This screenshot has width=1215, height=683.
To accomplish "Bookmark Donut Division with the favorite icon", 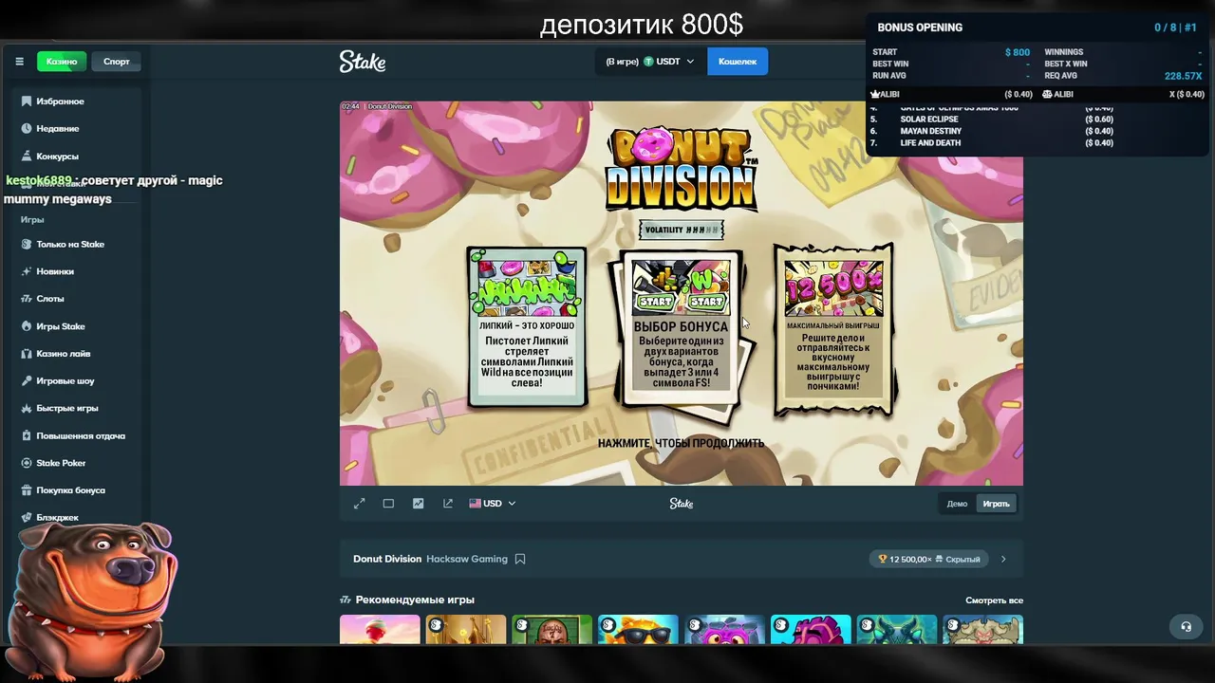I will click(x=520, y=559).
